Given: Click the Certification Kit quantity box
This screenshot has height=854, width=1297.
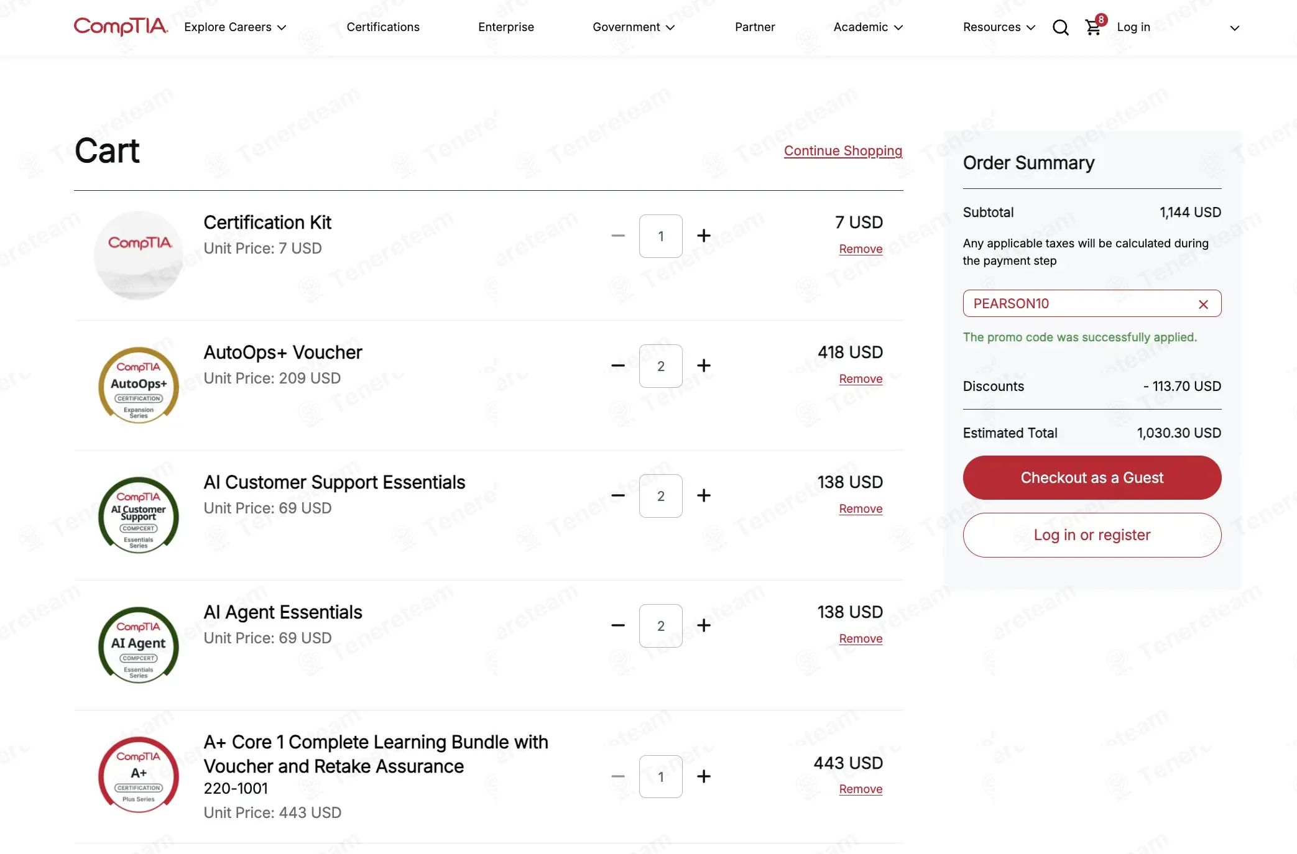Looking at the screenshot, I should (x=661, y=236).
